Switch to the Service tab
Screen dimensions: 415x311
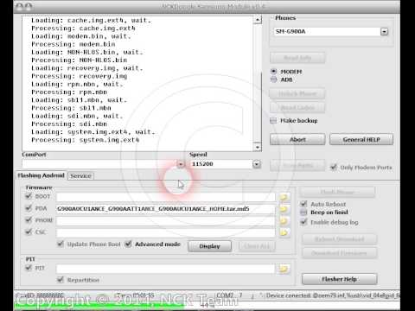tap(80, 175)
